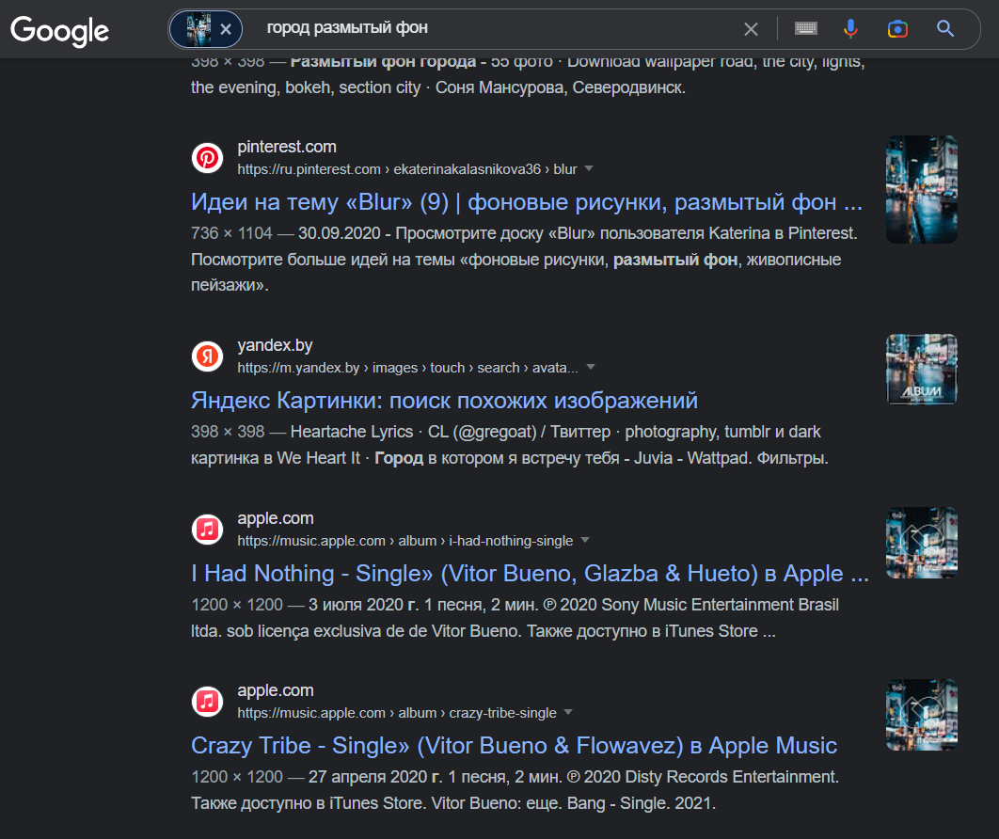Search by image with the camera icon
Image resolution: width=999 pixels, height=839 pixels.
[897, 28]
